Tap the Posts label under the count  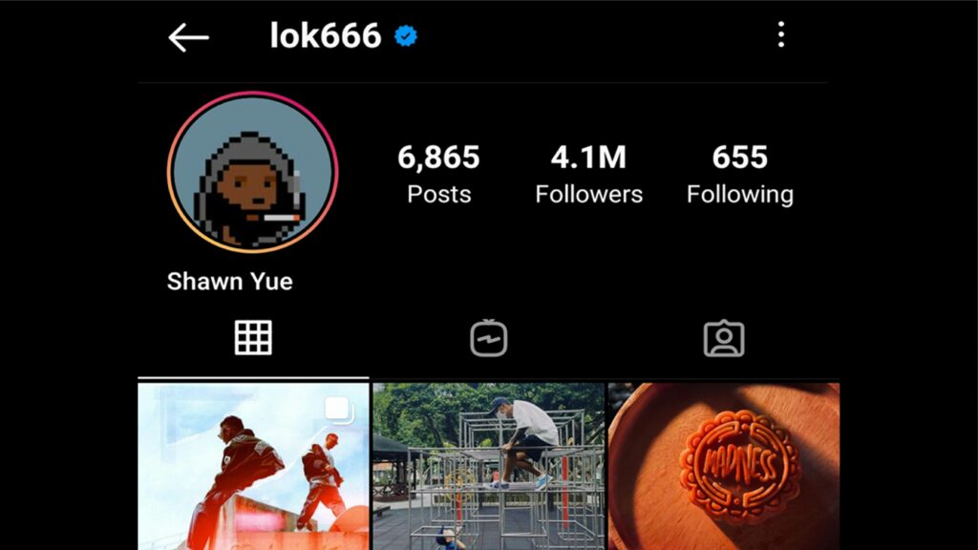click(x=439, y=195)
